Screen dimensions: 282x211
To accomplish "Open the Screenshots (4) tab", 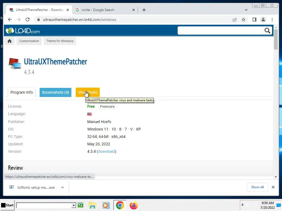I will (55, 92).
